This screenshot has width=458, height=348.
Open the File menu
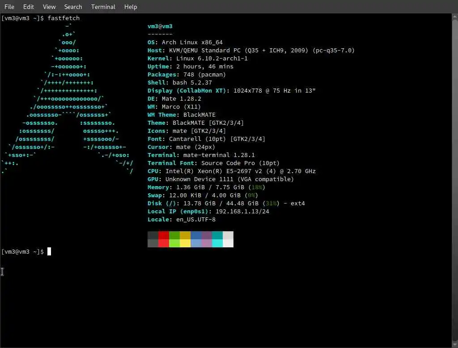click(x=9, y=7)
